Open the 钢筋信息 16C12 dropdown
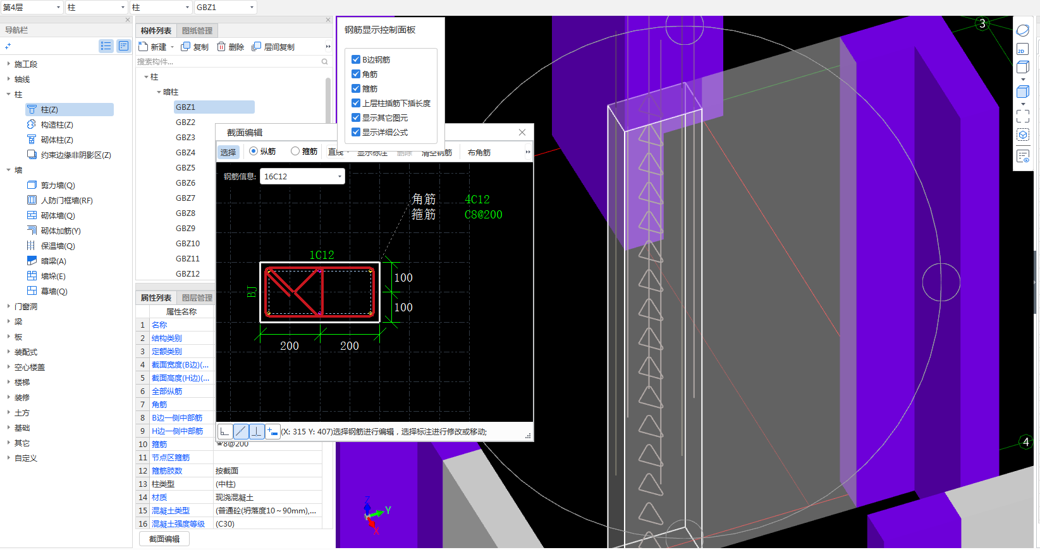 coord(302,176)
